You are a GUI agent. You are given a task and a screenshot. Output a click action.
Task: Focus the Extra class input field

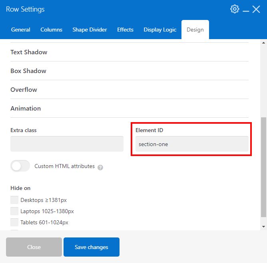pos(67,144)
